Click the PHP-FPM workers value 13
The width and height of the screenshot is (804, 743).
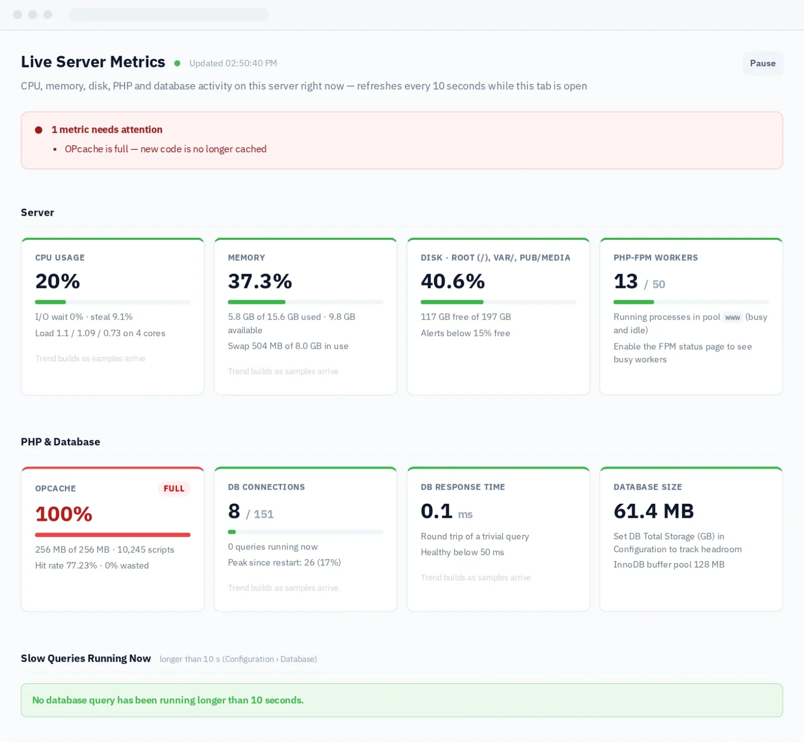click(626, 281)
